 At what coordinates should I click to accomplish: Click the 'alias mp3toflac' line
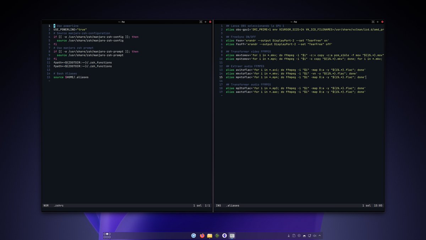(x=296, y=88)
